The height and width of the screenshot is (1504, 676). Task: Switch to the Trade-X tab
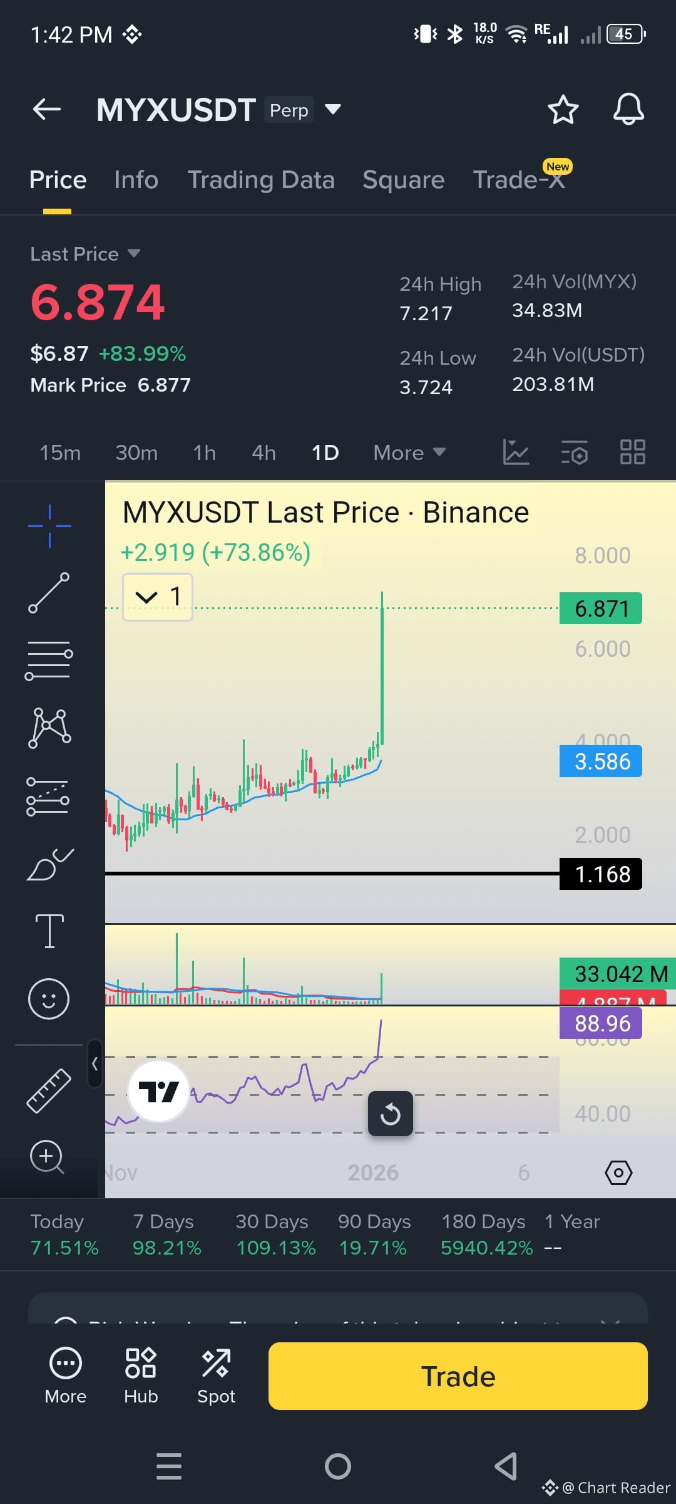pos(520,180)
